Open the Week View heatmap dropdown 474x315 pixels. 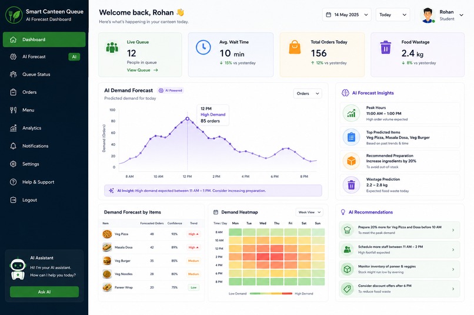click(x=309, y=212)
